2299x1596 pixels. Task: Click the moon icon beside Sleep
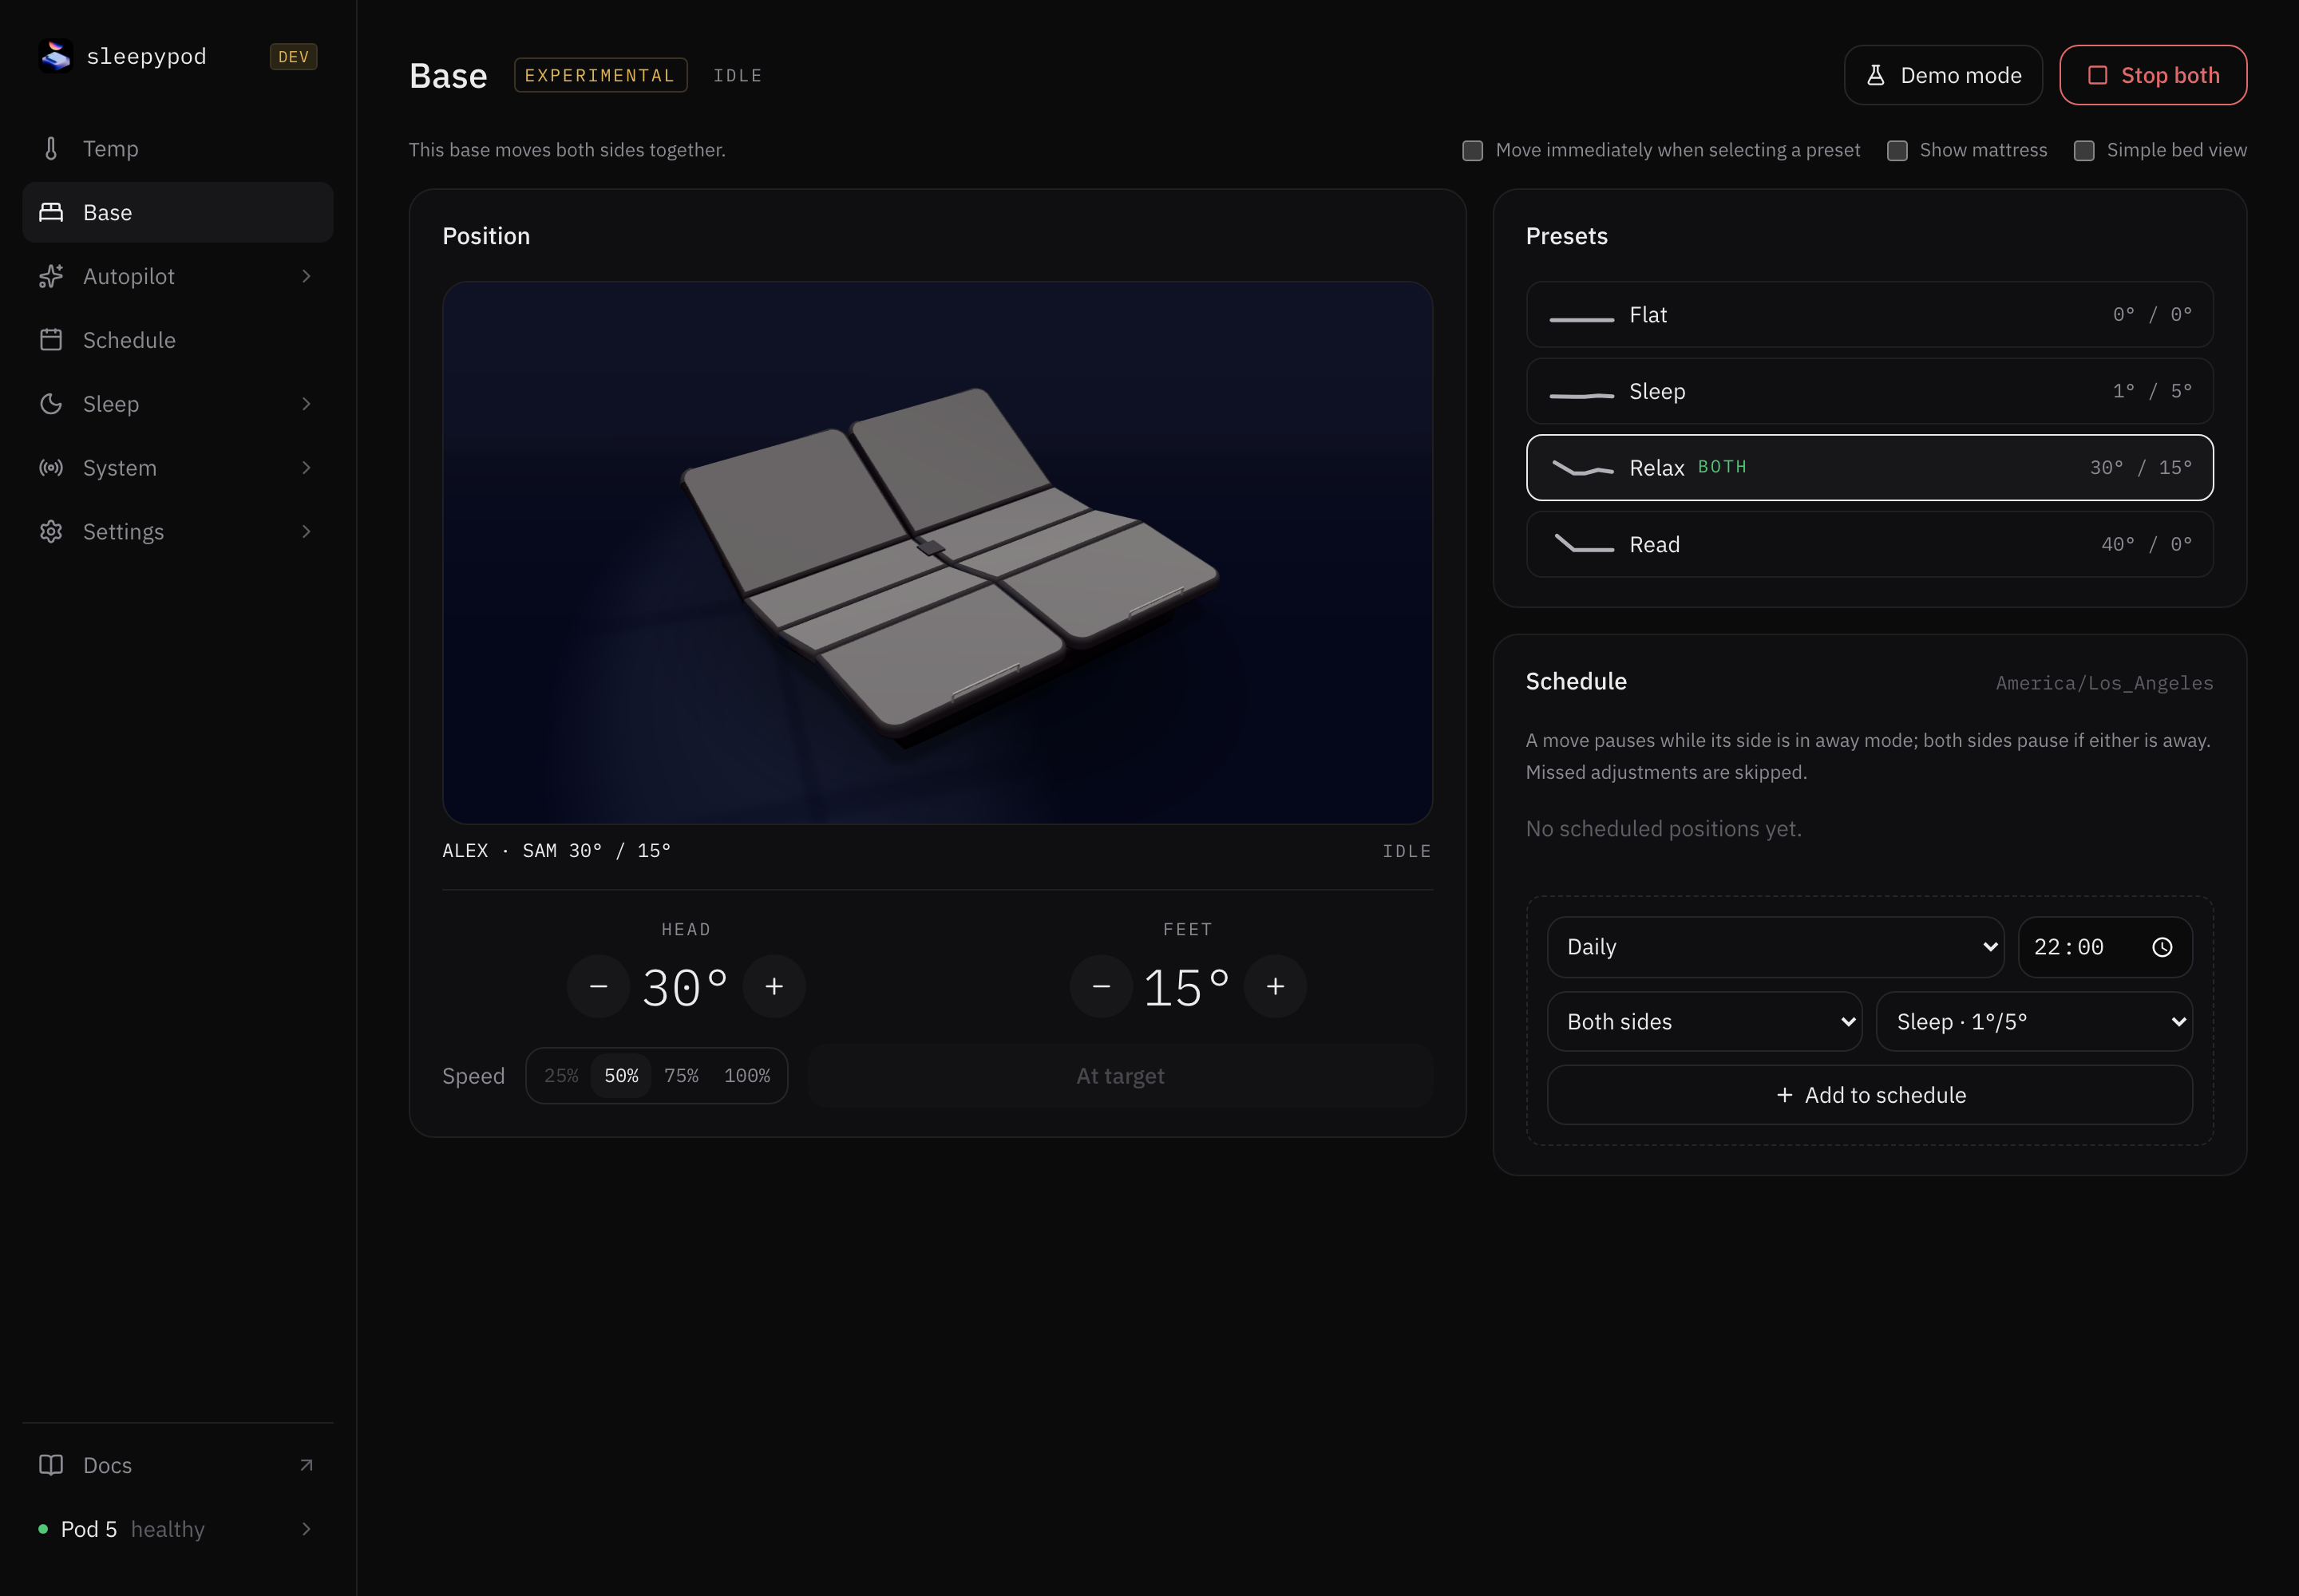tap(51, 404)
